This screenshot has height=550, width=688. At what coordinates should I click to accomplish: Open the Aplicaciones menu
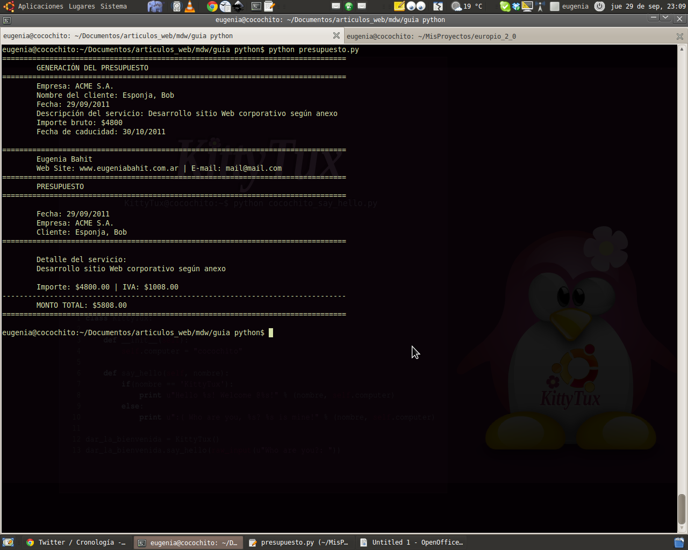coord(40,6)
